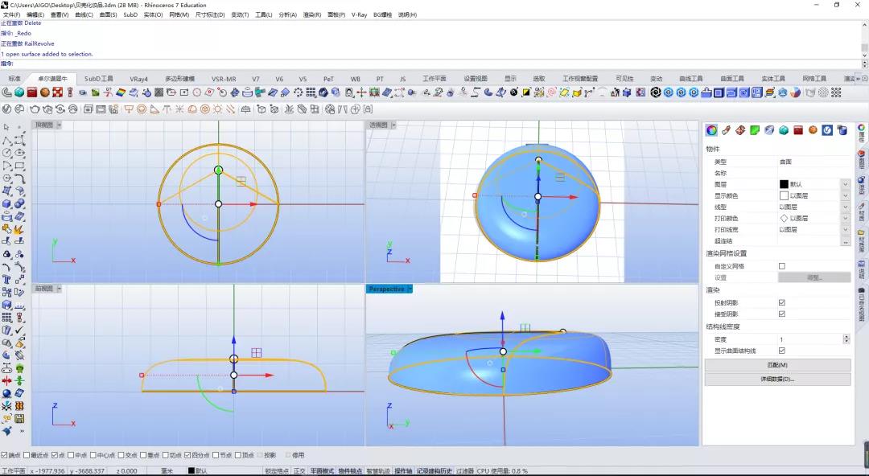Screen dimensions: 869x476
Task: Open the 透视图 viewport title dropdown
Action: (x=393, y=125)
